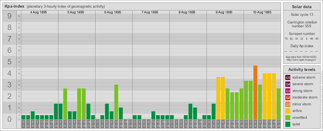
Task: Click the G1 minor storm swatch
Action: point(288,104)
